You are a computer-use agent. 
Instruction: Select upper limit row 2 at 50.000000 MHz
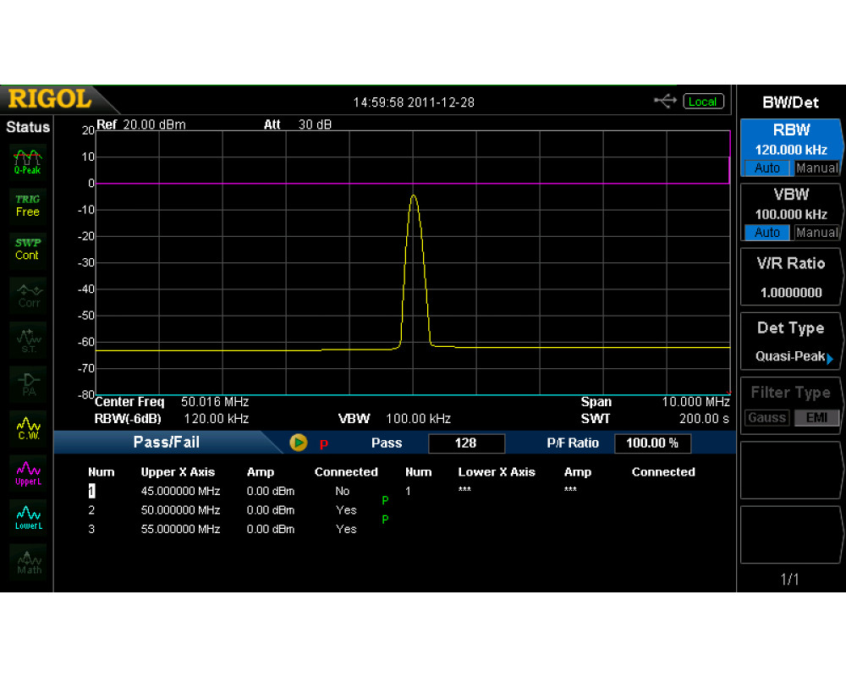coord(180,510)
